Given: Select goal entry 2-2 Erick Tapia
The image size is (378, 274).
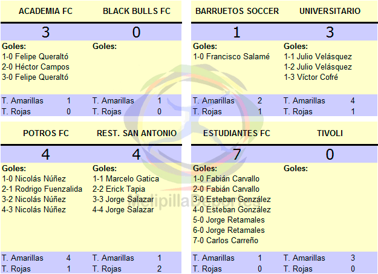Looking at the screenshot, I should [119, 189].
